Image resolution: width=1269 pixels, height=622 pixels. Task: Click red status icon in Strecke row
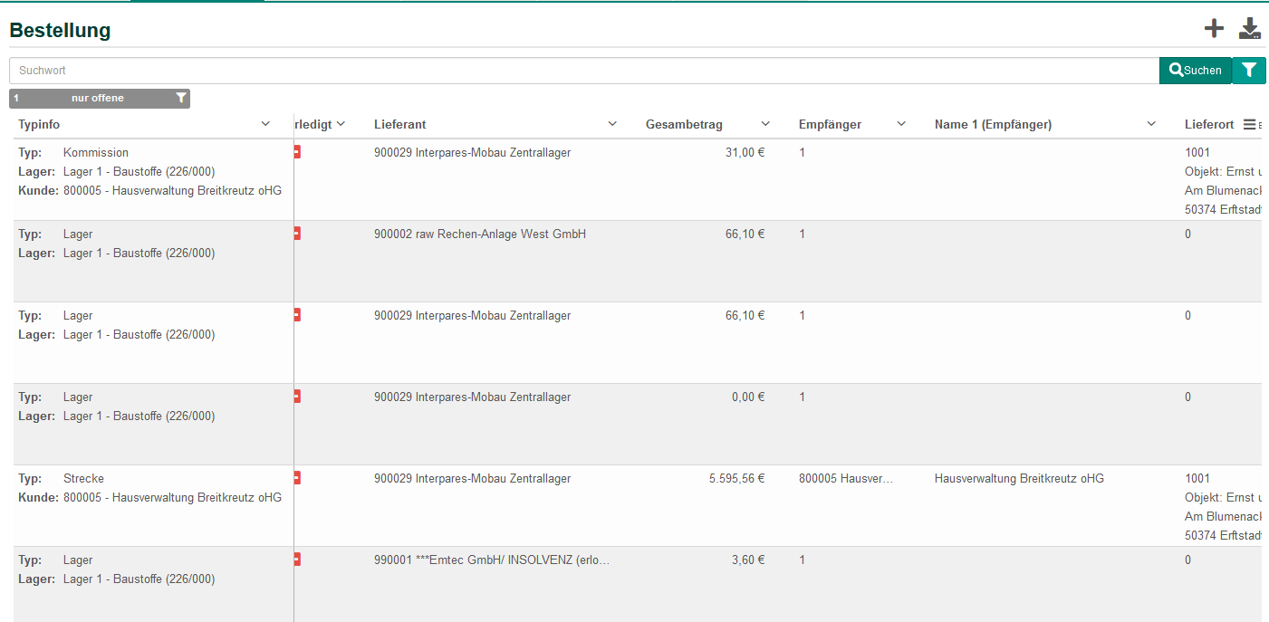click(x=297, y=478)
